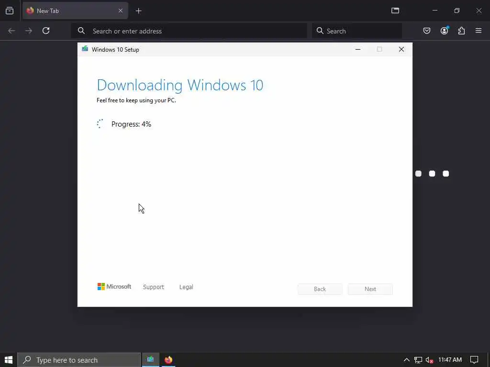490x367 pixels.
Task: Minimize the Firefox window
Action: click(435, 11)
